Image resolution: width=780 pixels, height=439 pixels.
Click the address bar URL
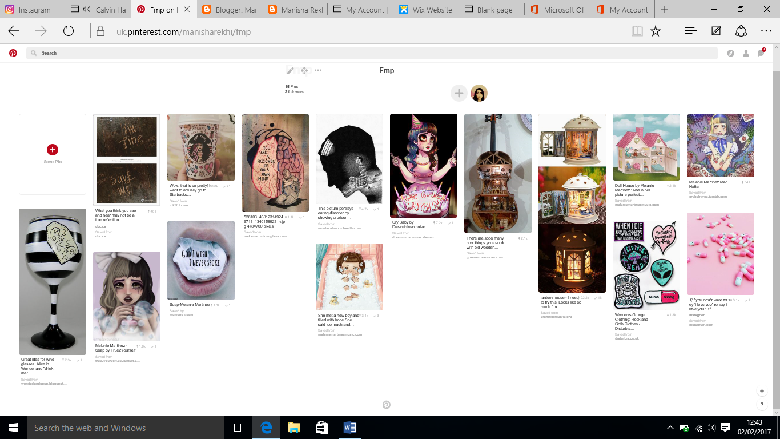(183, 32)
